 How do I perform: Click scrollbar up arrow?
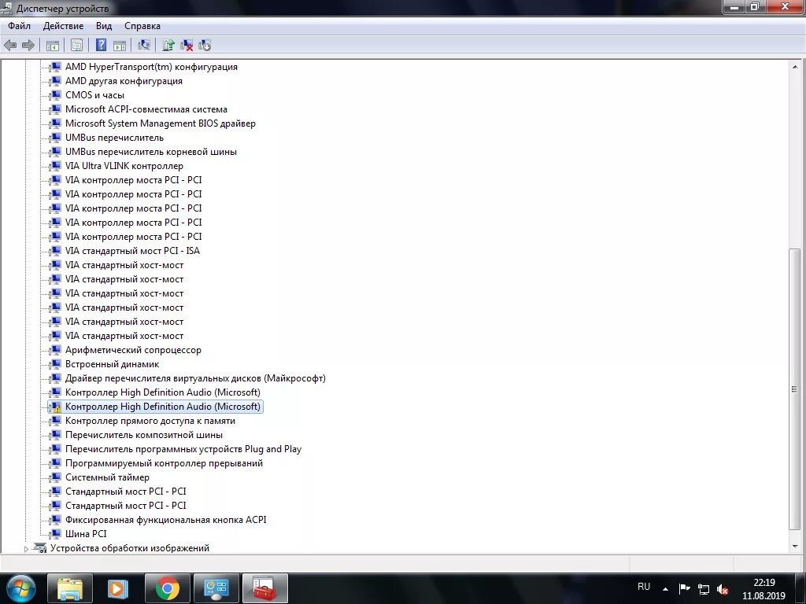(x=795, y=66)
